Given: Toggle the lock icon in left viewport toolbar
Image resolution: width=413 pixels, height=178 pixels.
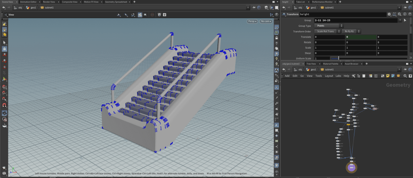Looking at the screenshot, I should tap(4, 49).
